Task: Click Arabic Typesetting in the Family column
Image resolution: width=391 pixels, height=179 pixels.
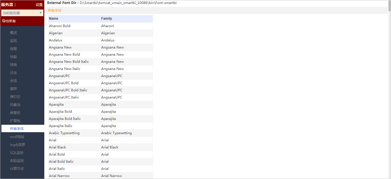Action: [x=127, y=133]
